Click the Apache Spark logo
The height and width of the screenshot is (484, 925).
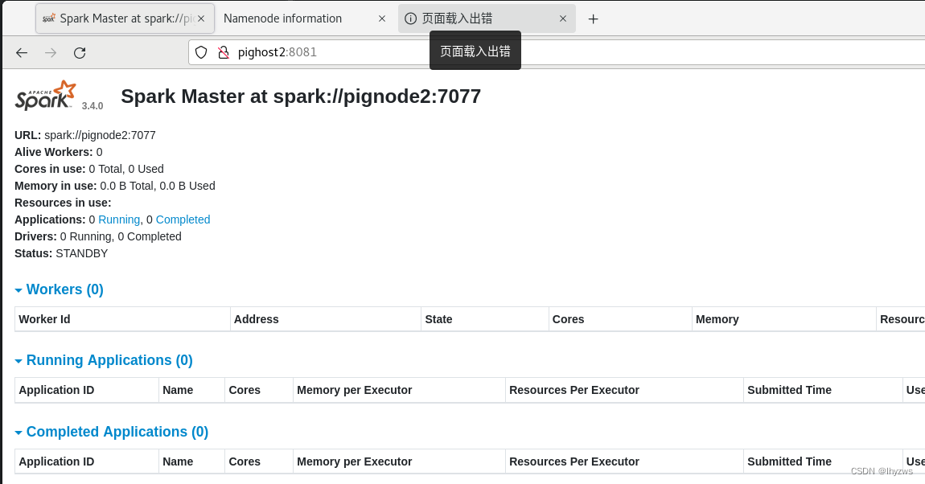46,96
